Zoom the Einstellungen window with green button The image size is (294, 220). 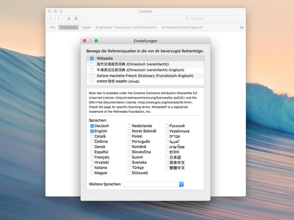96,41
